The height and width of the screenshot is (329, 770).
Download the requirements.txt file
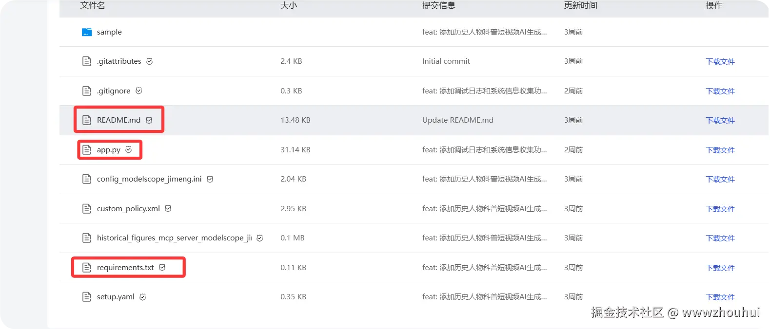pos(720,268)
